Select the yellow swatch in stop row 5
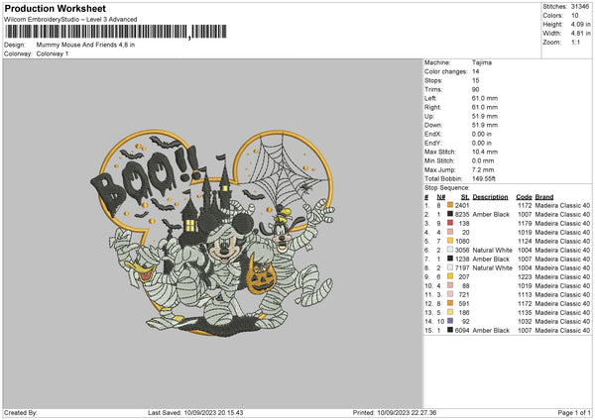 pos(450,241)
